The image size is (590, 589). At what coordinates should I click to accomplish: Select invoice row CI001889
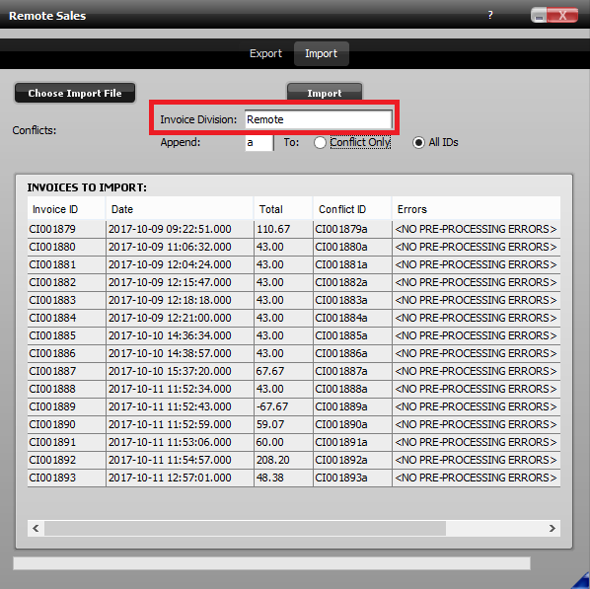coord(294,406)
